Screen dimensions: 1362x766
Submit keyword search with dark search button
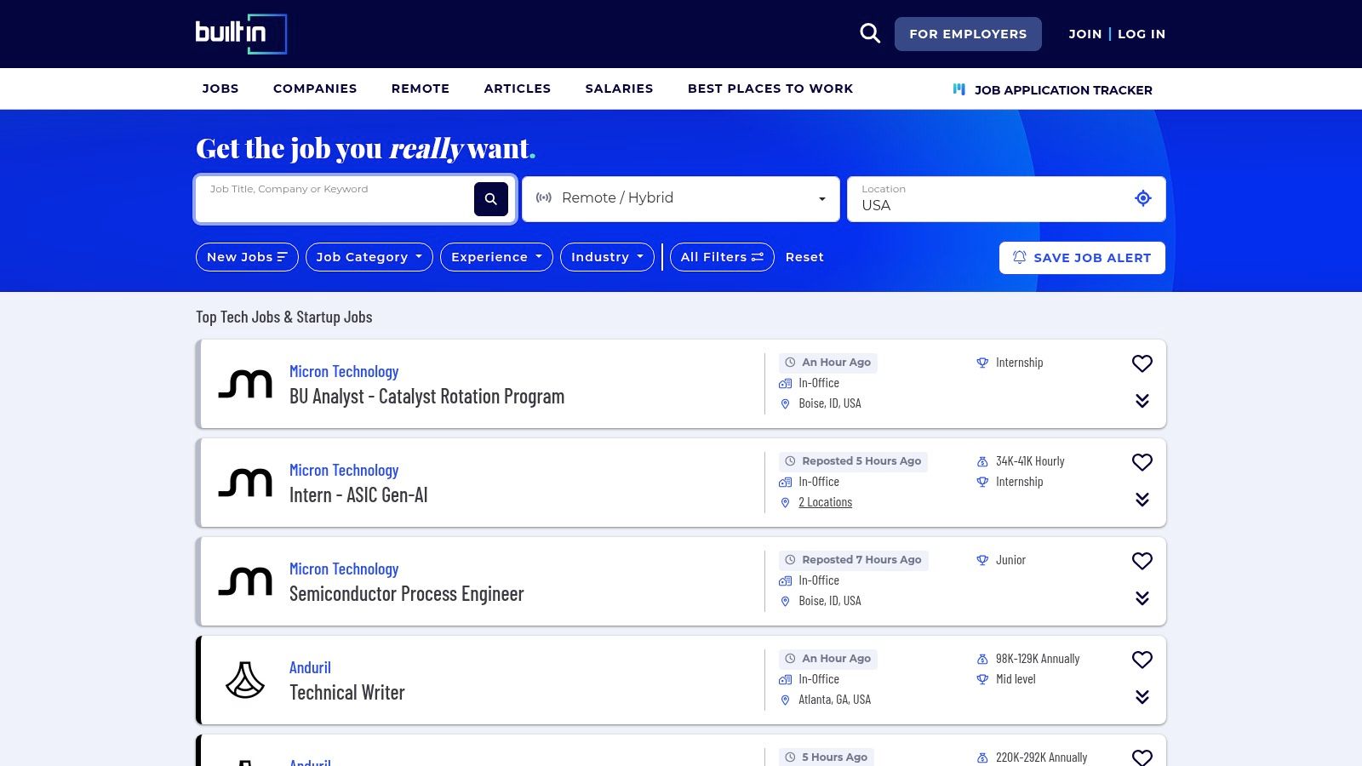coord(491,199)
